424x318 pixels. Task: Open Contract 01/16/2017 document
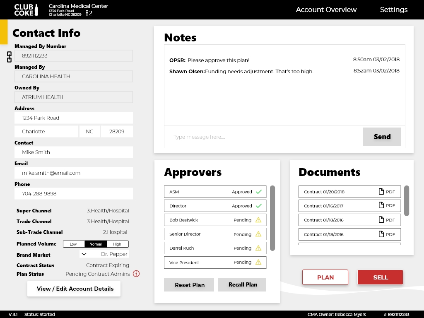pyautogui.click(x=349, y=206)
